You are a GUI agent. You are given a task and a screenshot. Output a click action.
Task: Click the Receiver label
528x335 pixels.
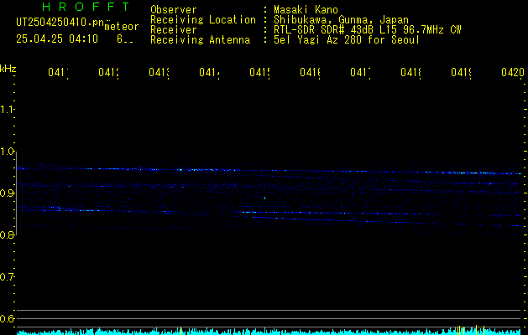pos(174,30)
